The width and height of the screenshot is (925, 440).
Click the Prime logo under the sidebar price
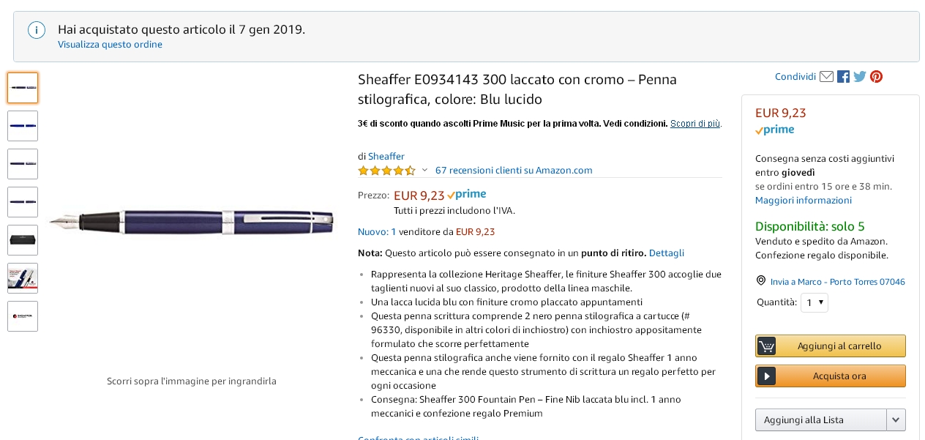click(x=775, y=130)
